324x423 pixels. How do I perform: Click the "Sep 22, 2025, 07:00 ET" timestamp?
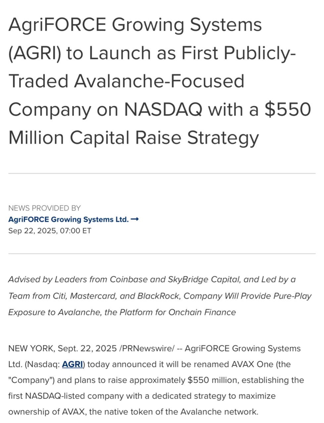click(x=50, y=231)
